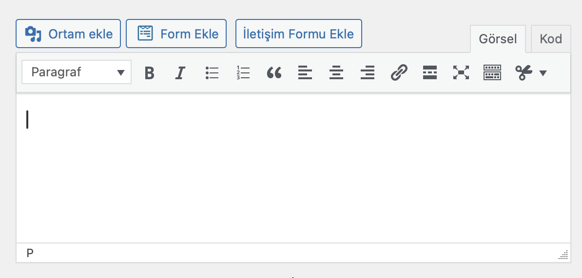Toggle the extra toolbar row

(492, 72)
